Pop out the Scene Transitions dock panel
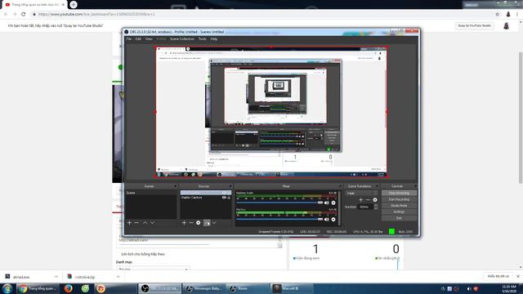Viewport: 523px width, 294px height. tap(377, 186)
